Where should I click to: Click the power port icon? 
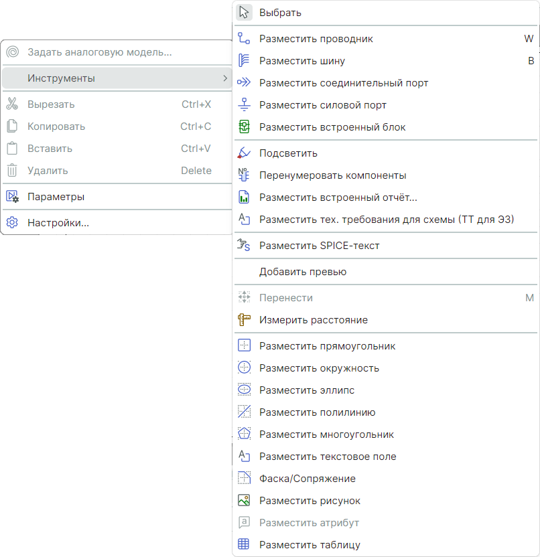(x=244, y=105)
